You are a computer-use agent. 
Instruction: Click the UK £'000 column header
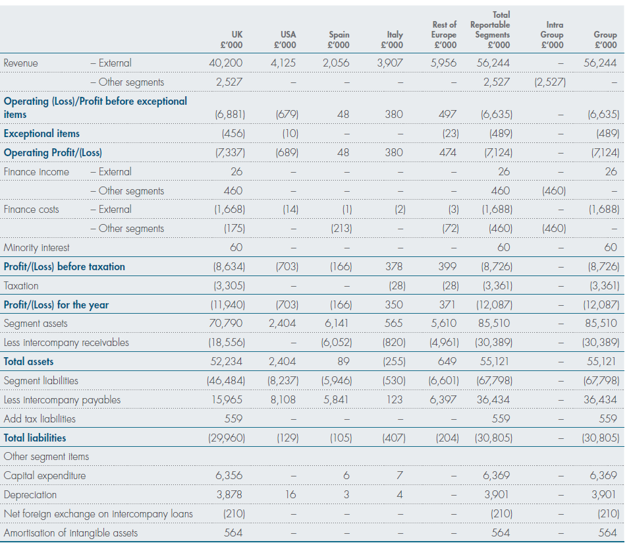231,40
